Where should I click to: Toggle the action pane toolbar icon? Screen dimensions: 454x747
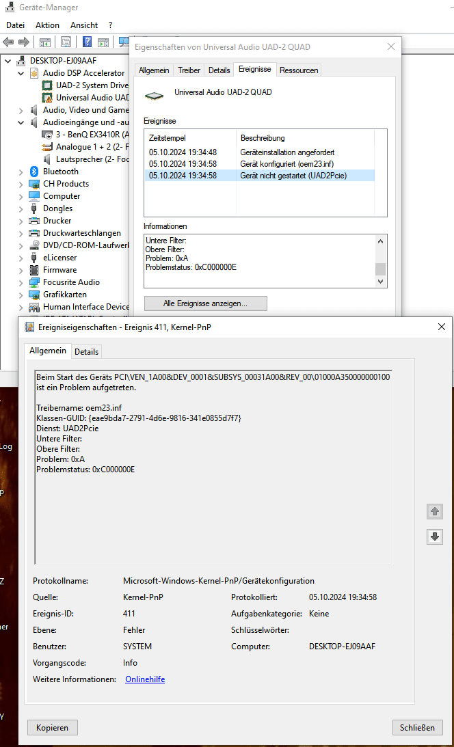(103, 42)
